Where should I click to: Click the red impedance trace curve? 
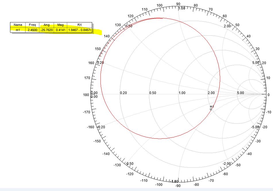click(x=220, y=79)
